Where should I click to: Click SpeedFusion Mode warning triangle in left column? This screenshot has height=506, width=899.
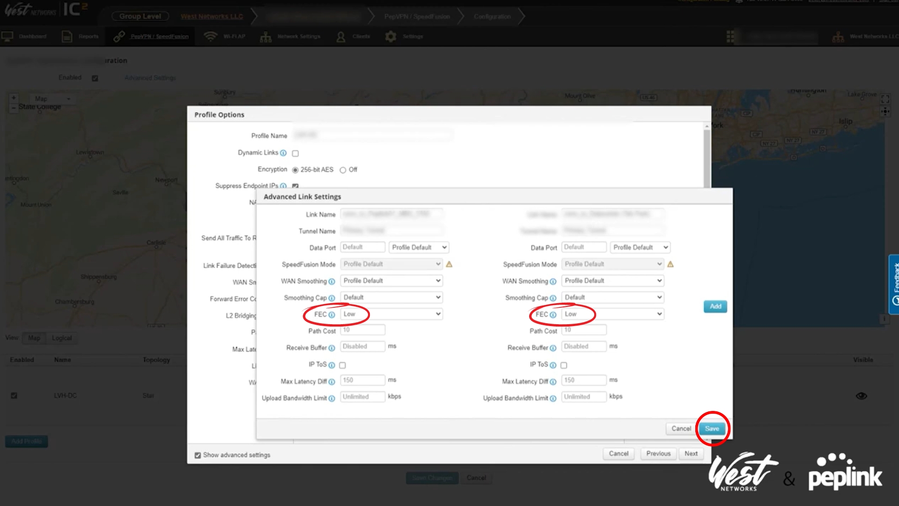[x=449, y=264]
